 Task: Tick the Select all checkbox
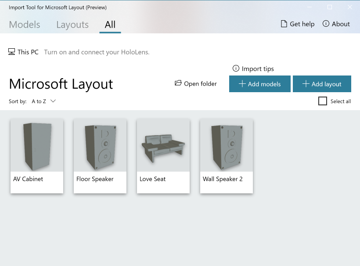(x=323, y=101)
